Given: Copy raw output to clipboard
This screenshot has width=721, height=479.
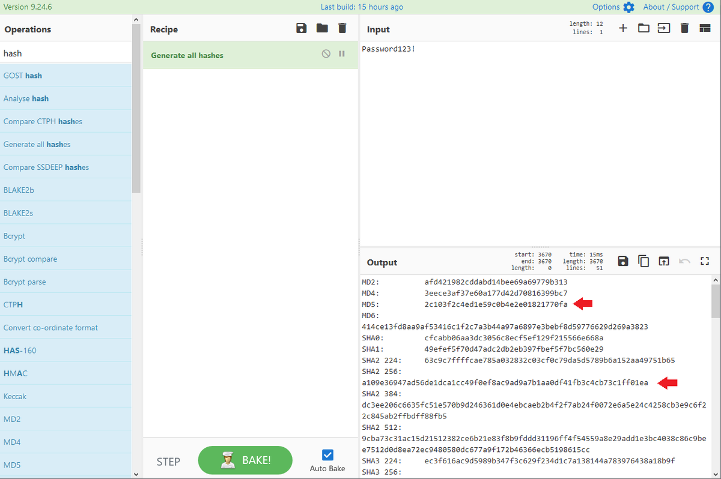Looking at the screenshot, I should click(x=643, y=261).
